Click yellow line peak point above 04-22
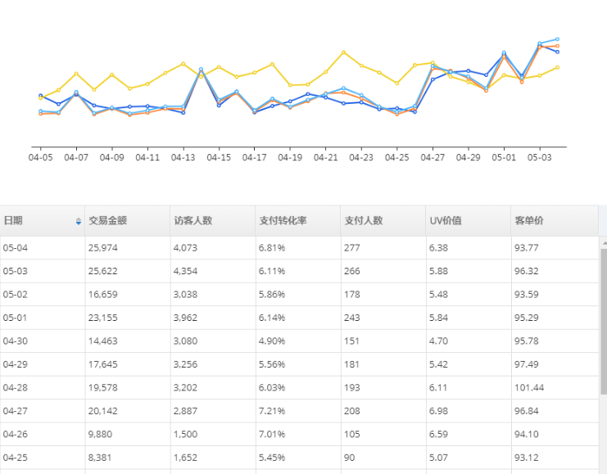 tap(343, 52)
